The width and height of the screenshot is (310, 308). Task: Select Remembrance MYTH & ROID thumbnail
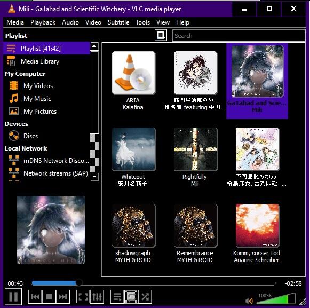coord(195,225)
